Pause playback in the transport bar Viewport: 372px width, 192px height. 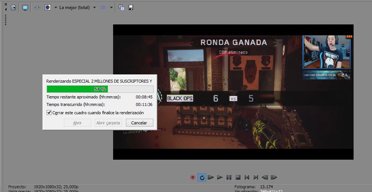click(229, 177)
